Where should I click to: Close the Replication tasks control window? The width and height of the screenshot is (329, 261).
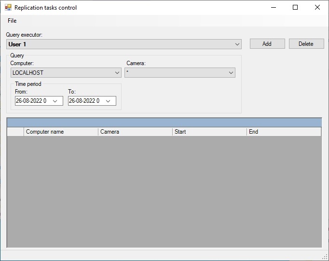pyautogui.click(x=317, y=8)
